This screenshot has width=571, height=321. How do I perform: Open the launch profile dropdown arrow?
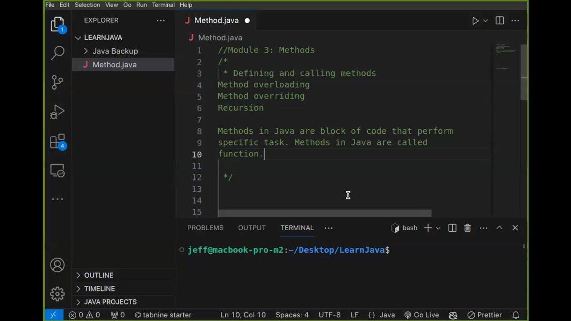tap(438, 228)
